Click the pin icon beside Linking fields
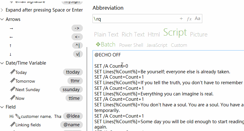 [x=12, y=125]
